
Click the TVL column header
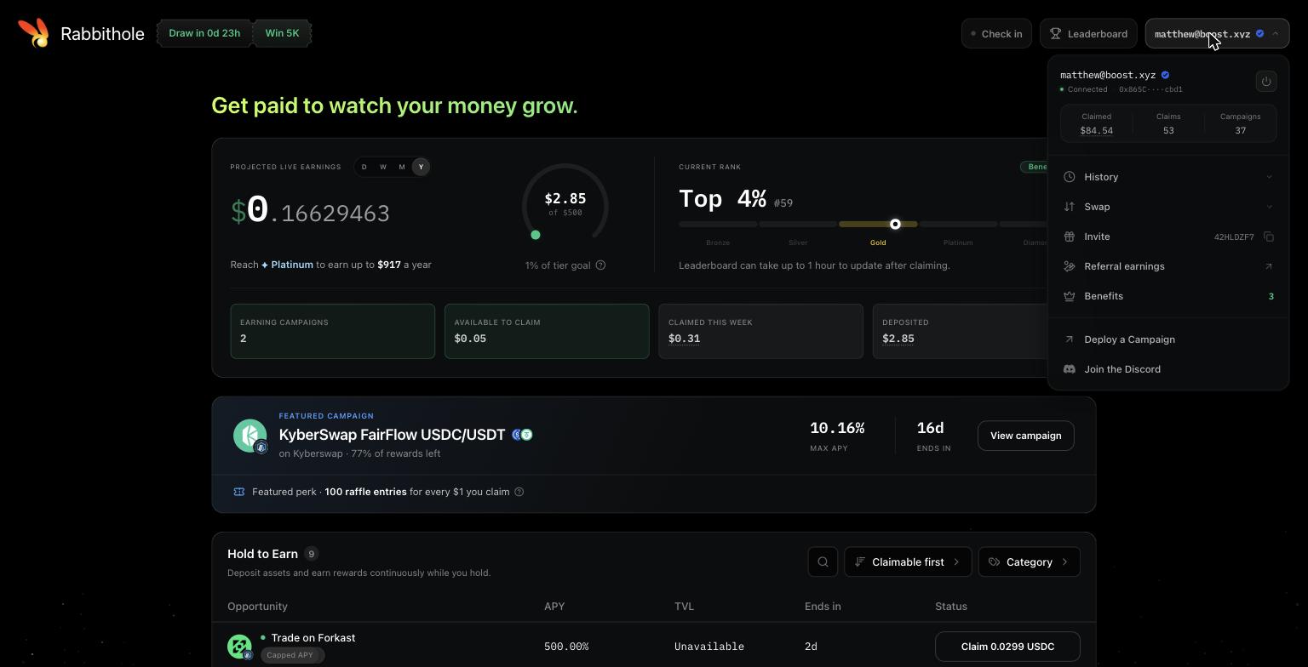[x=684, y=607]
